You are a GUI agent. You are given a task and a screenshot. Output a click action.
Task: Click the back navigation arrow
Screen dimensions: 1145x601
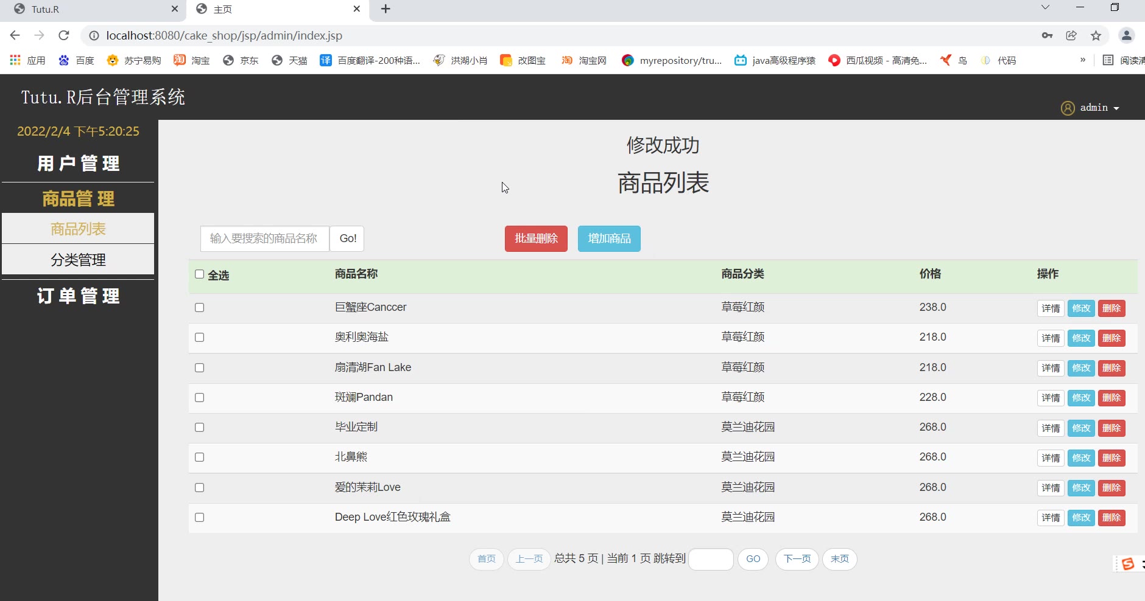click(x=15, y=35)
